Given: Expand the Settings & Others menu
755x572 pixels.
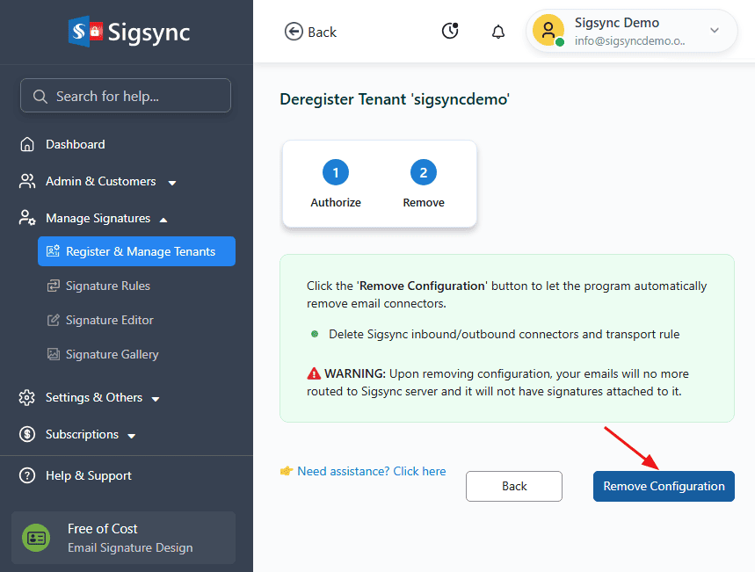Looking at the screenshot, I should 156,399.
